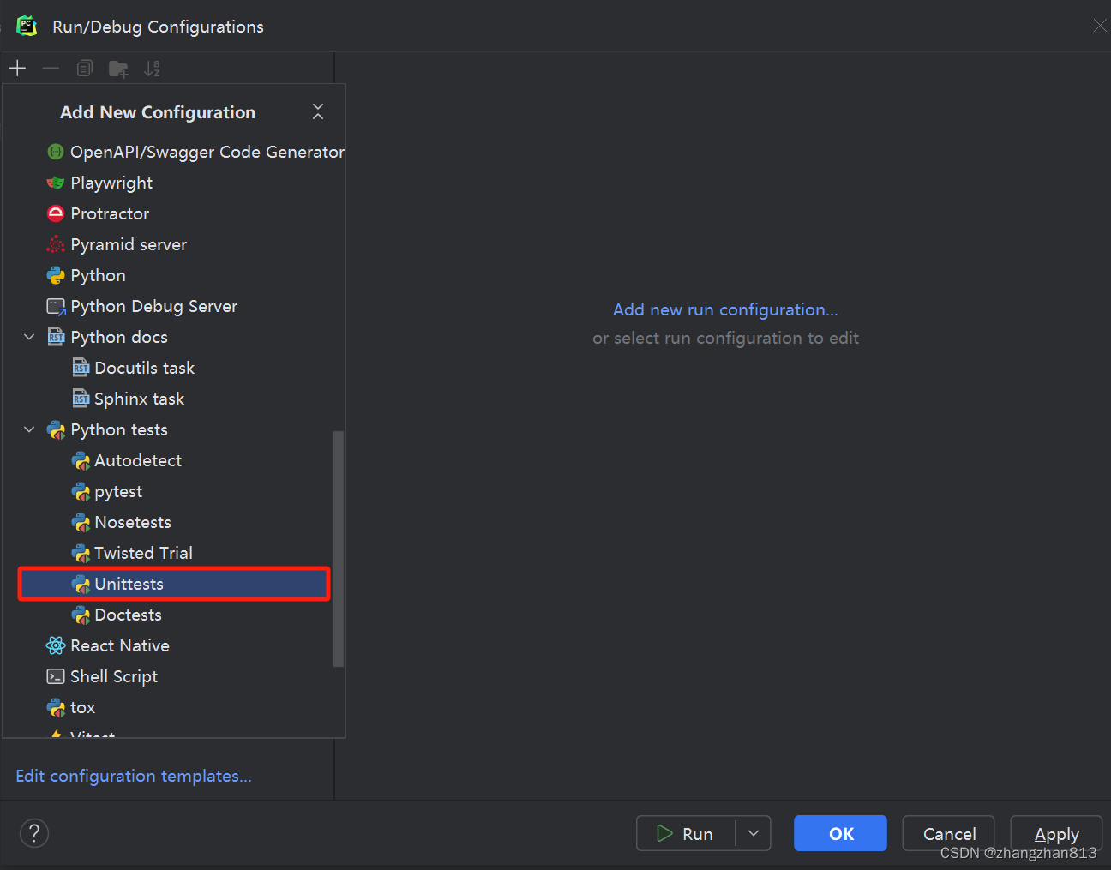Viewport: 1111px width, 870px height.
Task: Click the Python logo icon
Action: point(56,275)
